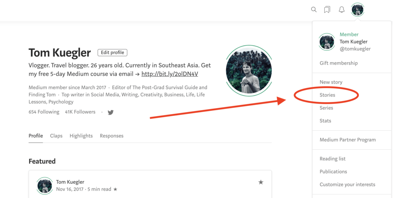Click the Nov 16, 2017 date

(70, 189)
